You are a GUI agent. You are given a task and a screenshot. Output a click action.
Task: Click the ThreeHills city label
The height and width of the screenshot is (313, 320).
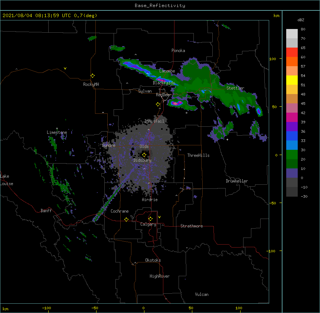pyautogui.click(x=198, y=155)
